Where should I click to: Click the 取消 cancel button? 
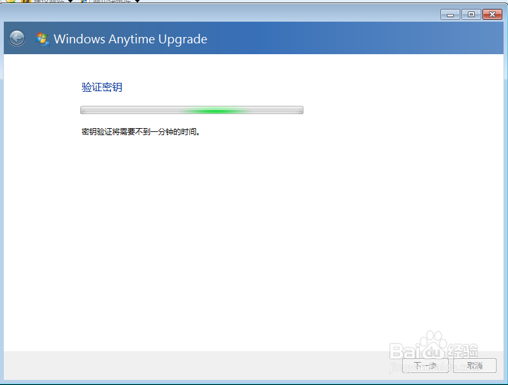point(475,365)
